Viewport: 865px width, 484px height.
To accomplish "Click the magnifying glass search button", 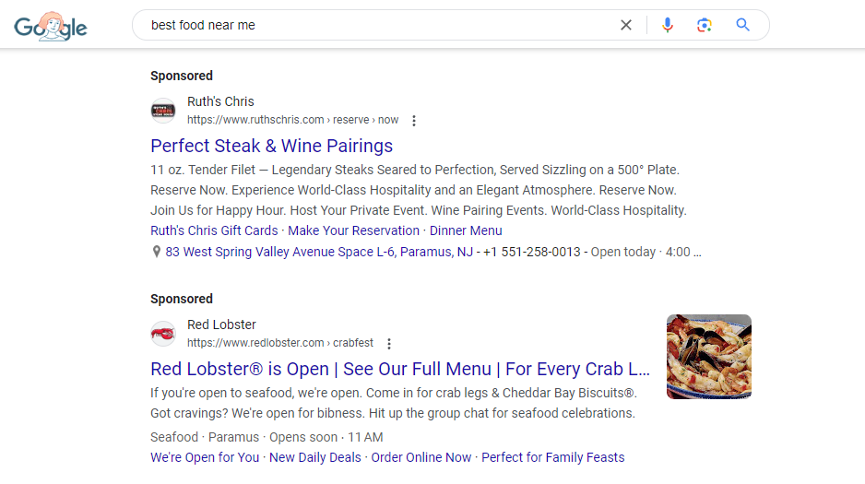I will click(742, 25).
